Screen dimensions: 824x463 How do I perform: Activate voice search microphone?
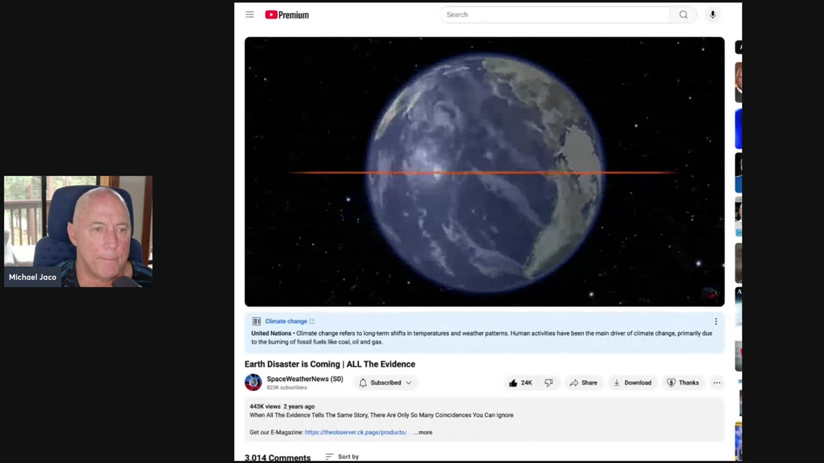pos(713,14)
